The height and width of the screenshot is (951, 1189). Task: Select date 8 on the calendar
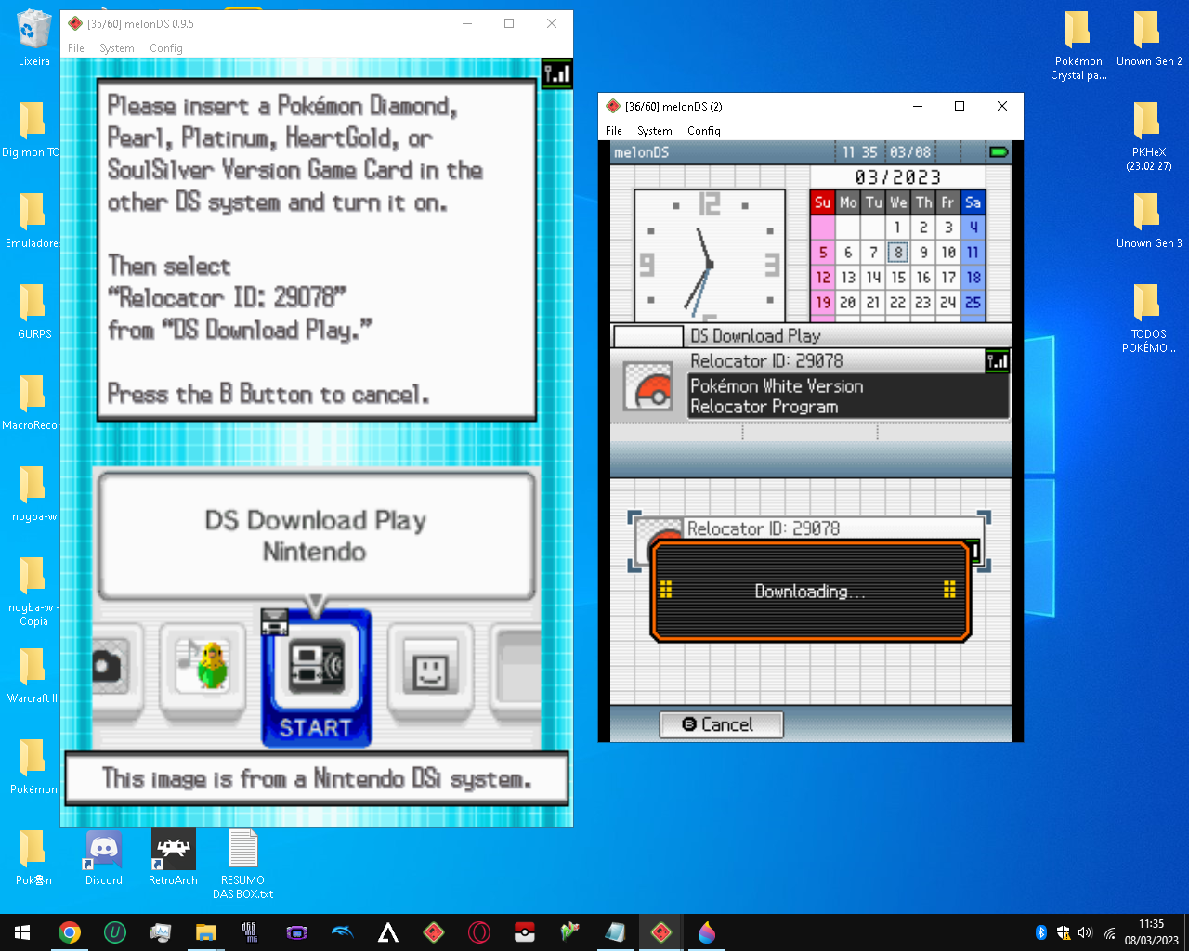tap(898, 252)
